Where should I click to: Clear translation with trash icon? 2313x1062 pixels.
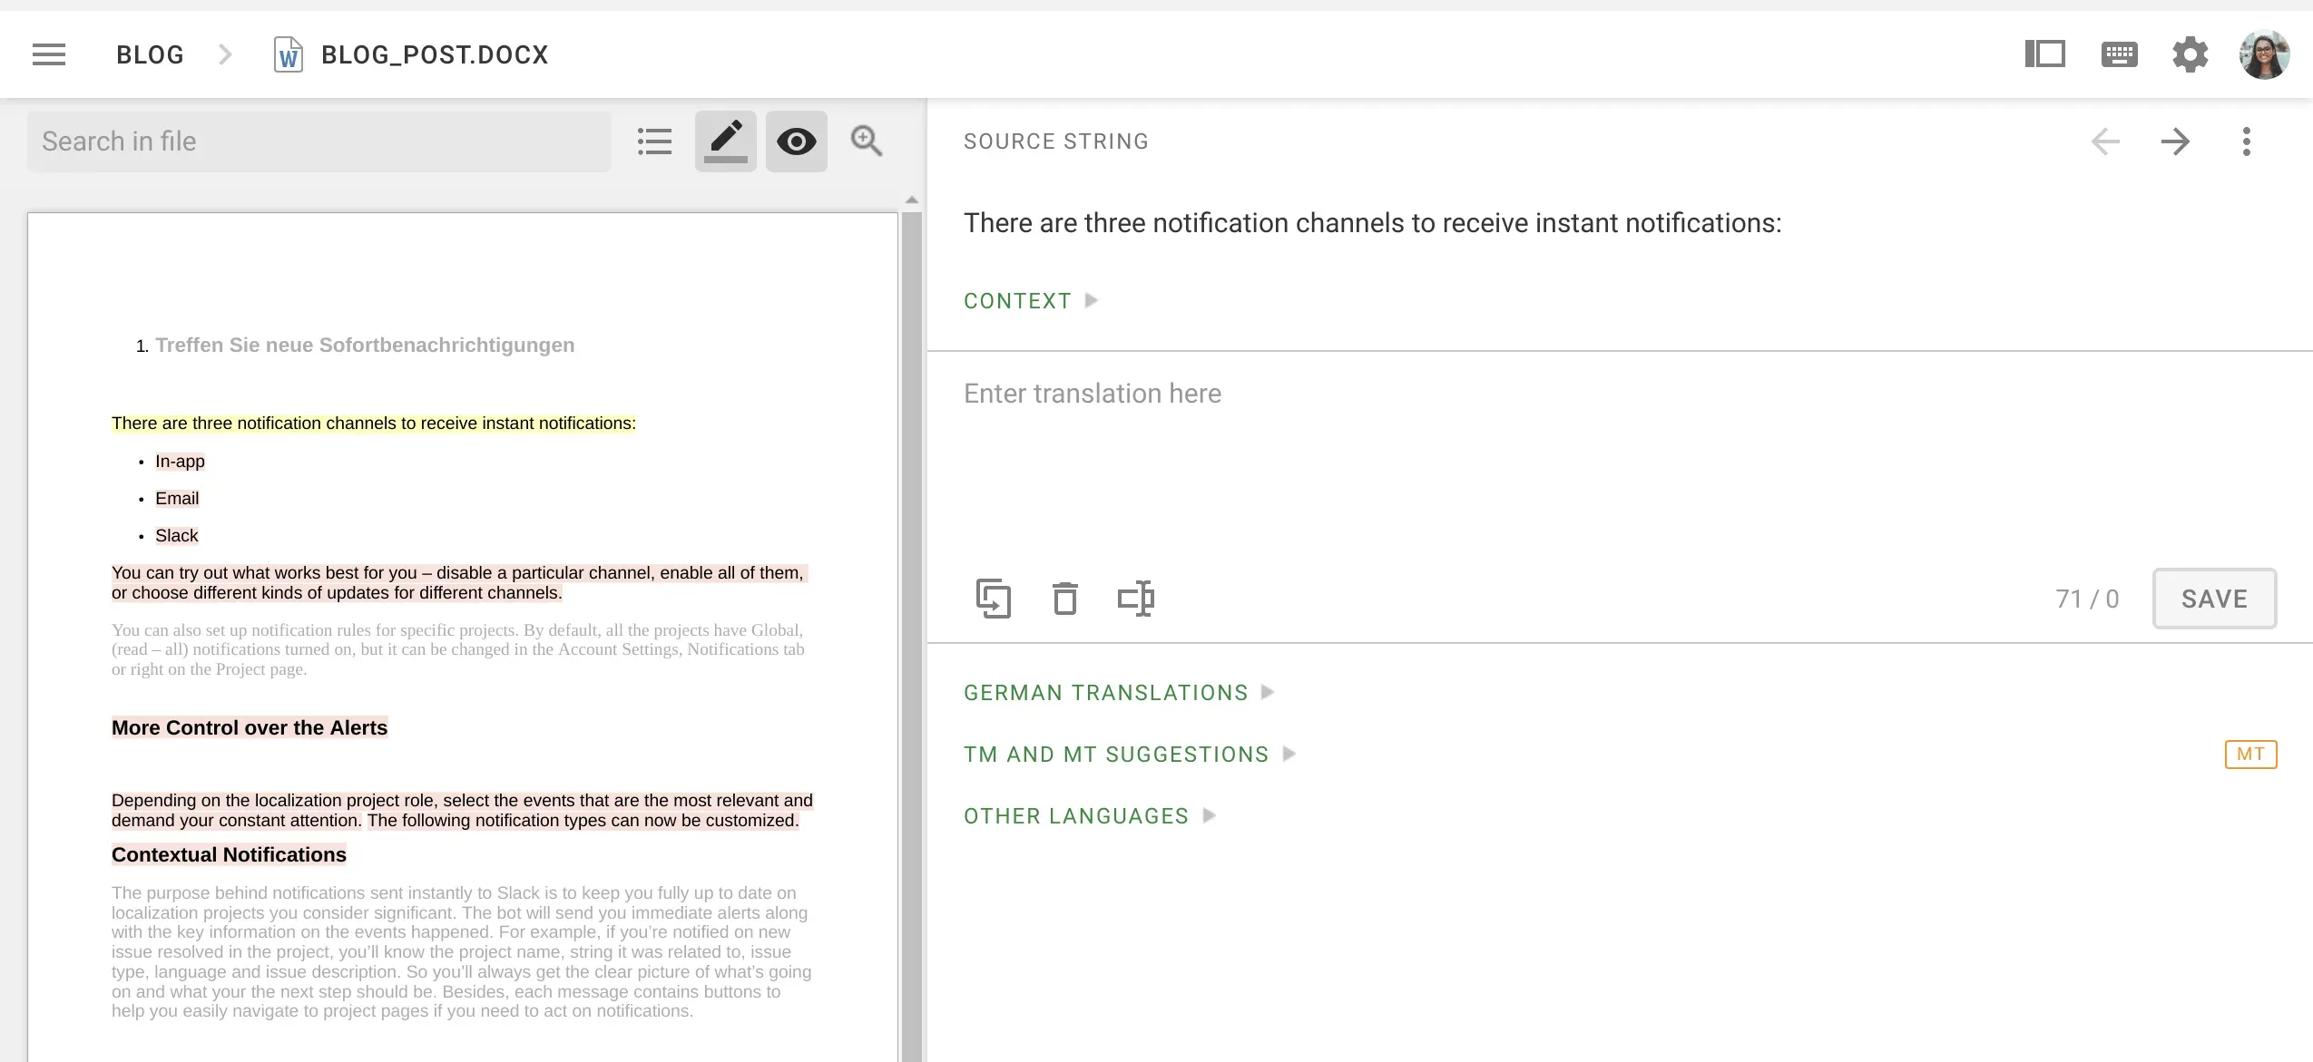tap(1064, 599)
